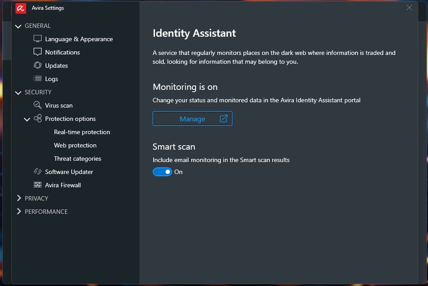This screenshot has height=286, width=428.
Task: Click the Logs list icon
Action: (x=37, y=79)
